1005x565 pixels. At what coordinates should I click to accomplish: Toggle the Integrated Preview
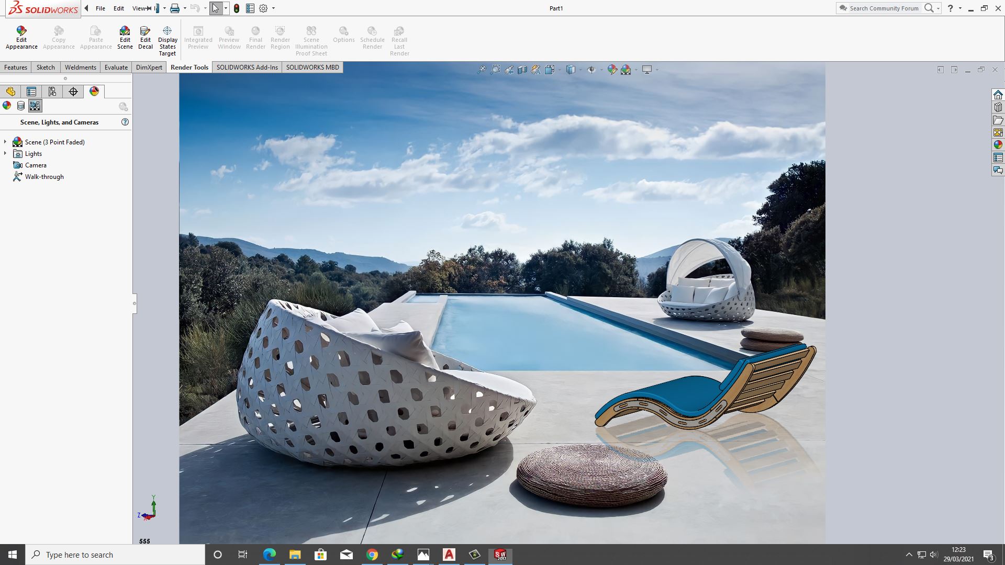198,37
